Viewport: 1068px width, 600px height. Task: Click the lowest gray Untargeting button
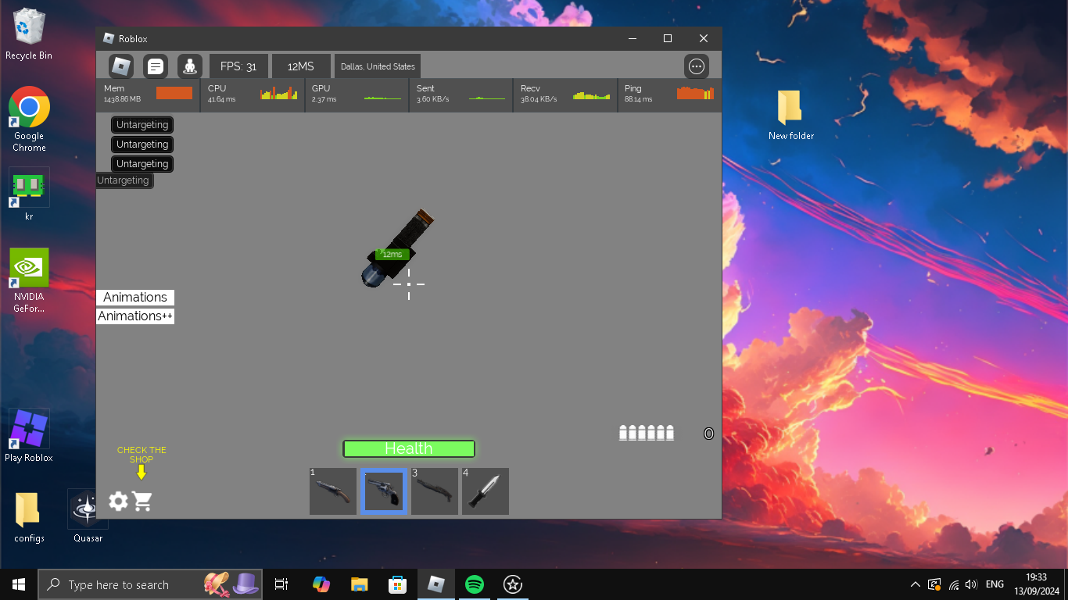coord(124,180)
